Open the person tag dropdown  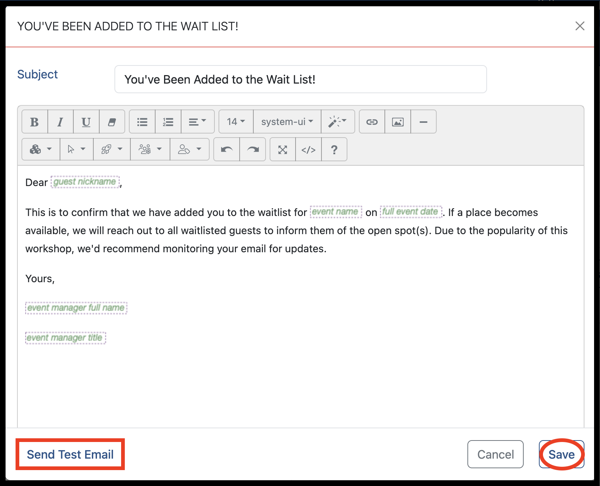190,149
